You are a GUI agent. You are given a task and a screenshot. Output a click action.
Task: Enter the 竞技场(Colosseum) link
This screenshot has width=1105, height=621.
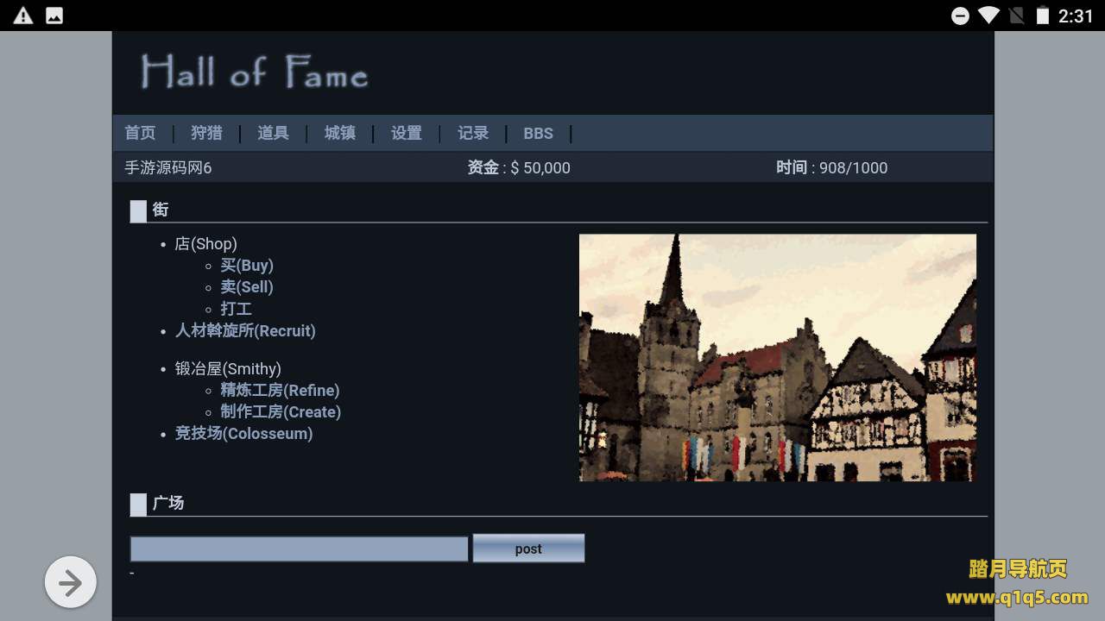tap(243, 434)
